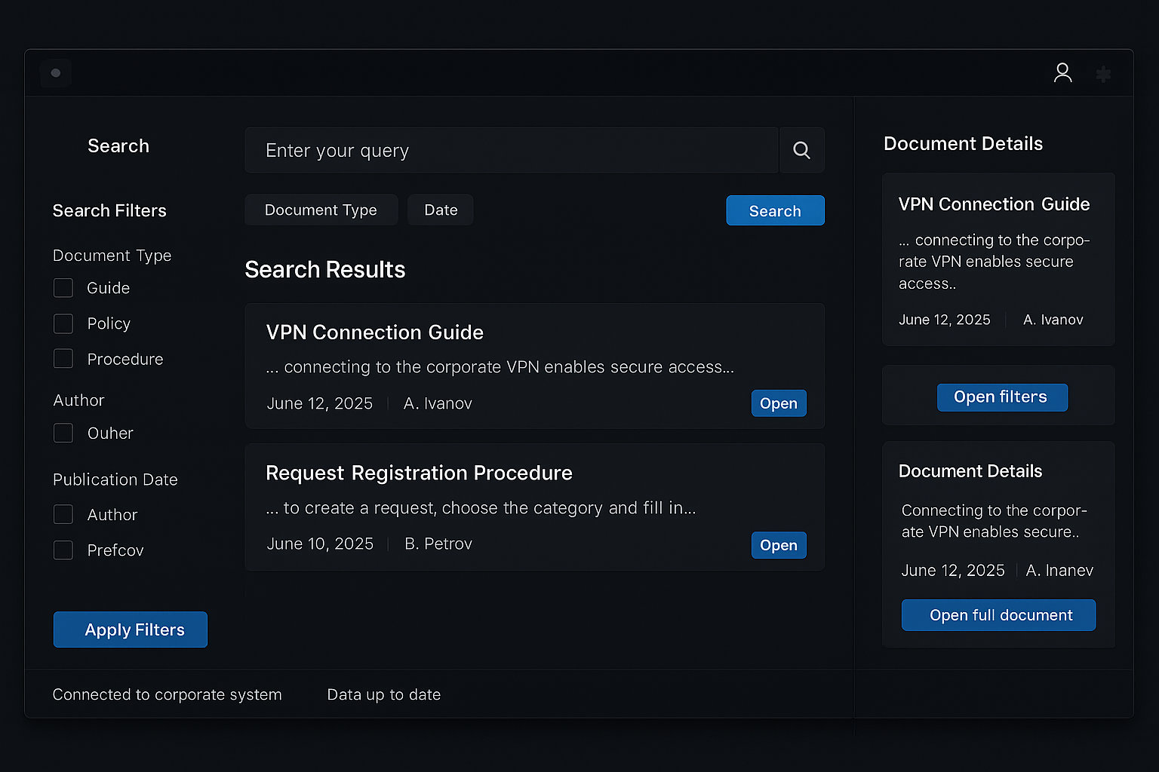Click the app logo dot icon
This screenshot has width=1159, height=772.
(56, 73)
